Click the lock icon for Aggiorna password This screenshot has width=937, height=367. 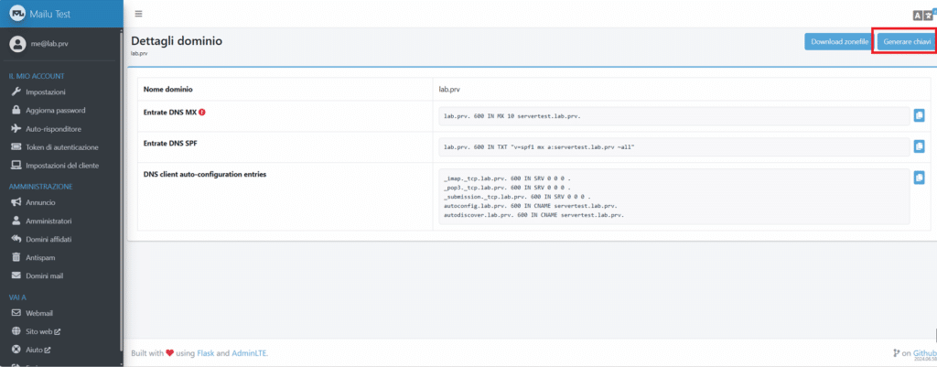point(16,111)
